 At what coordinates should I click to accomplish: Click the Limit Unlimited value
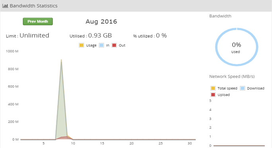[34, 35]
